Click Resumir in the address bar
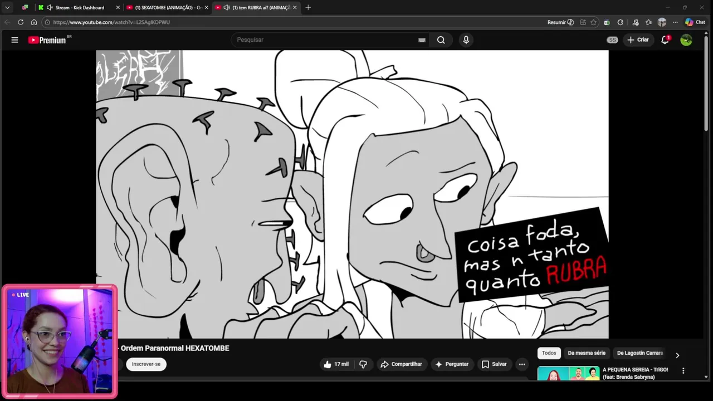 pos(560,22)
